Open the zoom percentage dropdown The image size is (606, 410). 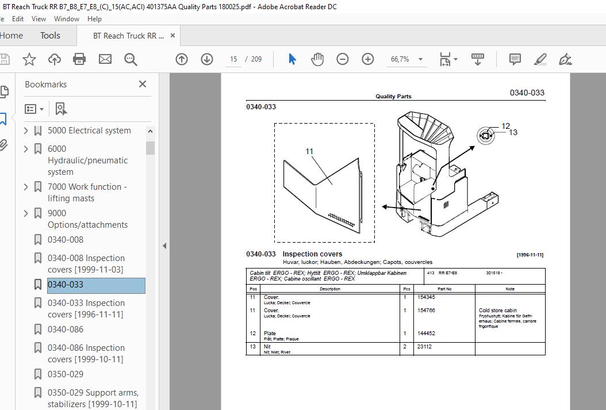click(x=420, y=59)
